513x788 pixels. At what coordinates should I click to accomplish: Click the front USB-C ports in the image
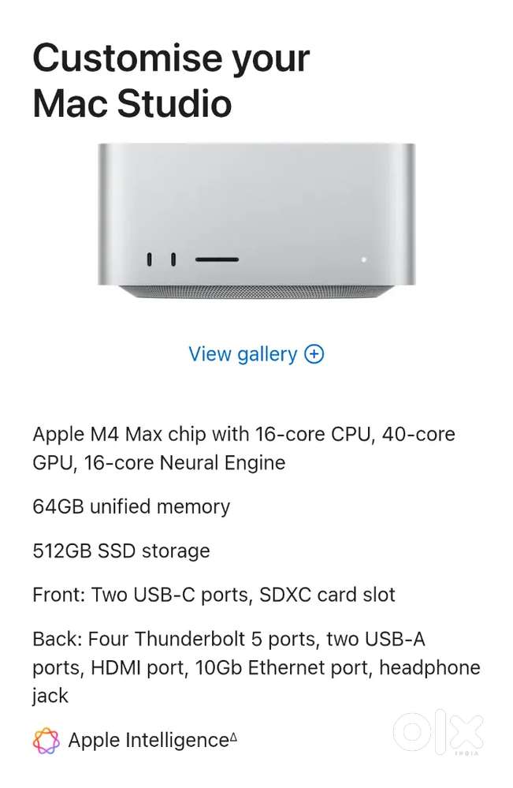click(161, 257)
